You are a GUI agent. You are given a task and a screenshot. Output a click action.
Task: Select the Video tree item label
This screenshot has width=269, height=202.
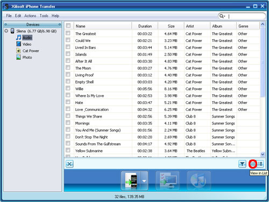click(x=27, y=44)
